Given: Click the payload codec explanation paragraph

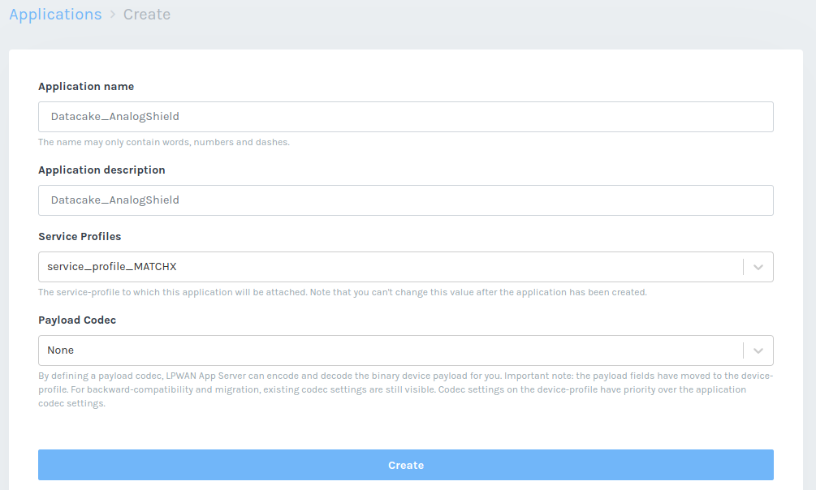Looking at the screenshot, I should [404, 389].
